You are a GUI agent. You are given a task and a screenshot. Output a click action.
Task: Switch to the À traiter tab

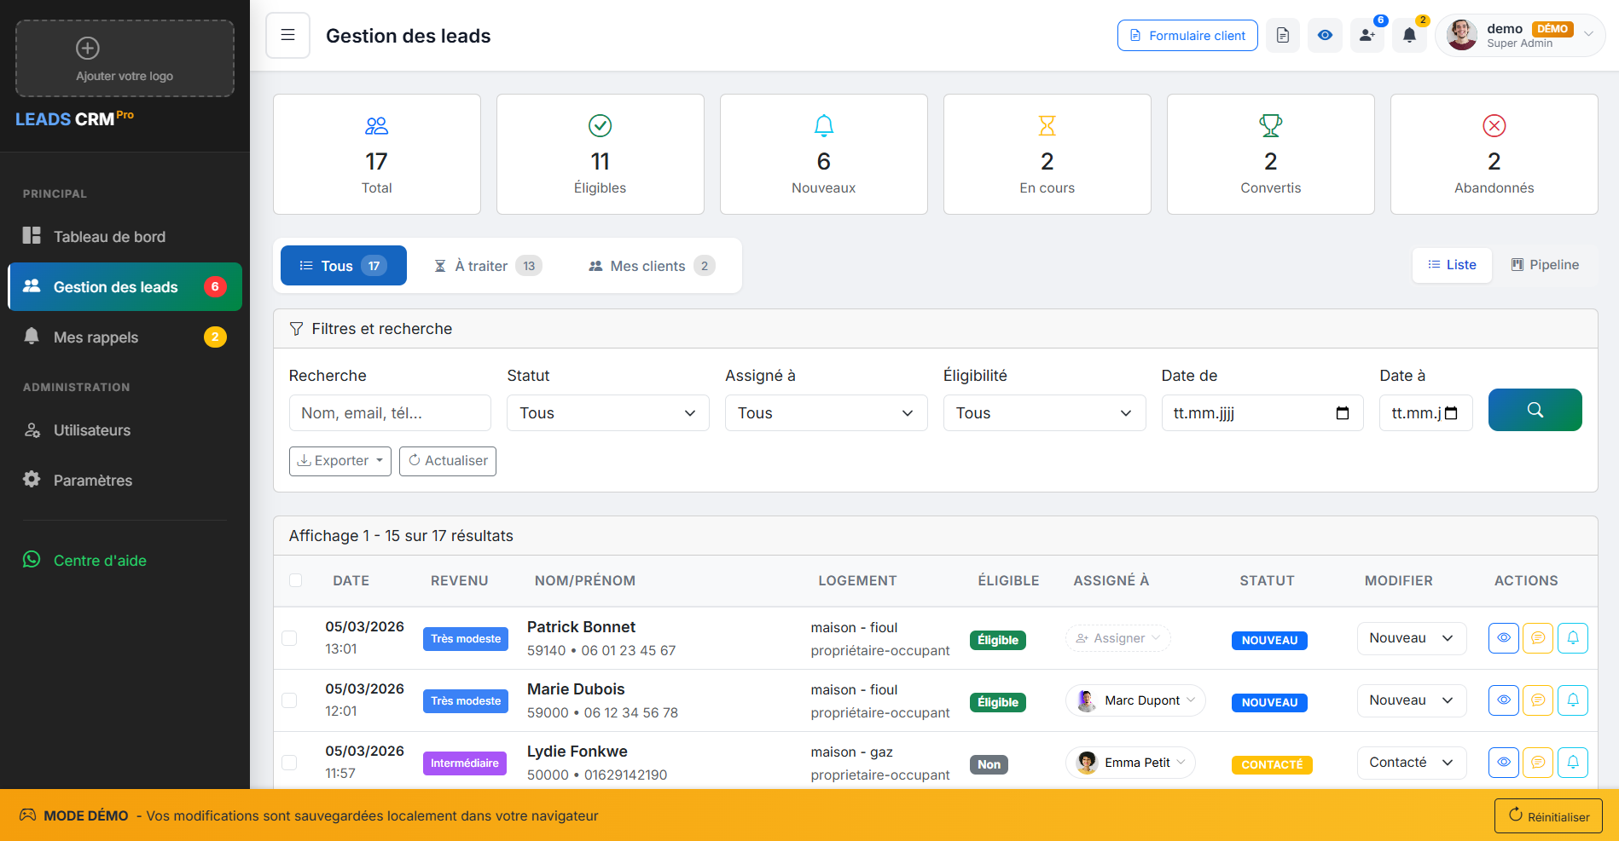pyautogui.click(x=486, y=265)
